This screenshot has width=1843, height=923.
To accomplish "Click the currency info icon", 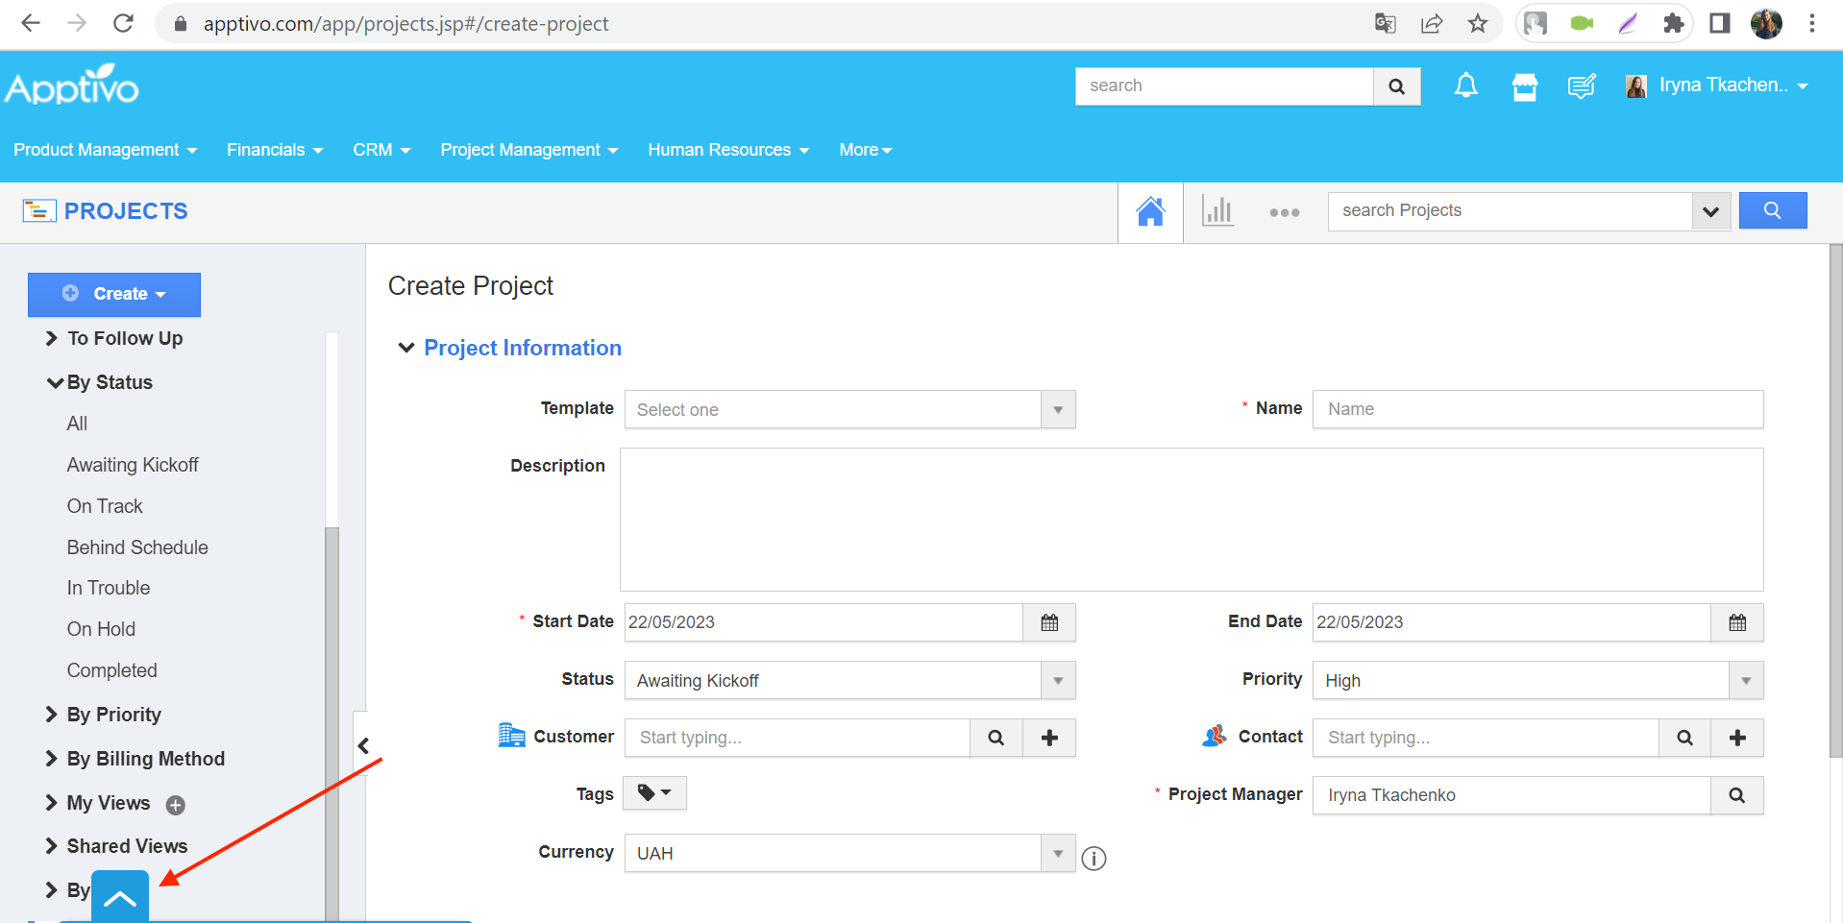I will [x=1094, y=858].
